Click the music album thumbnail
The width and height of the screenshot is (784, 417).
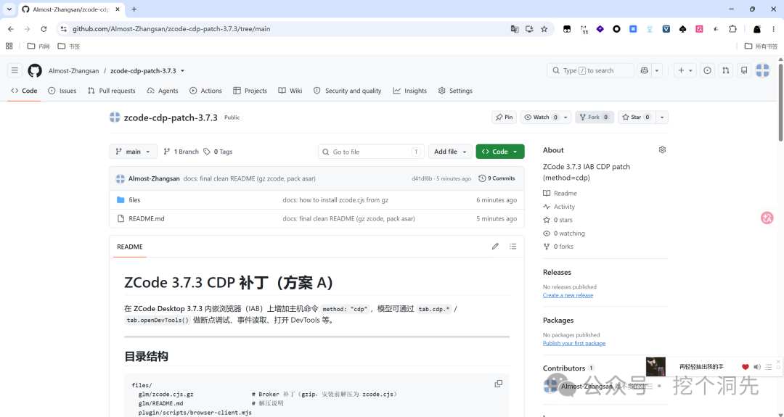click(x=656, y=366)
